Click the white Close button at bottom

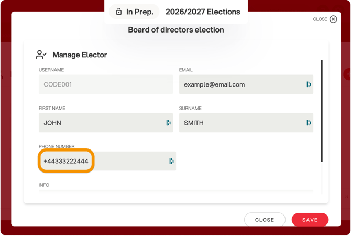[265, 220]
